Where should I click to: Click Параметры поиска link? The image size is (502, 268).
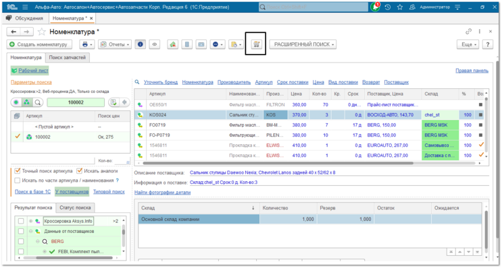(x=31, y=82)
